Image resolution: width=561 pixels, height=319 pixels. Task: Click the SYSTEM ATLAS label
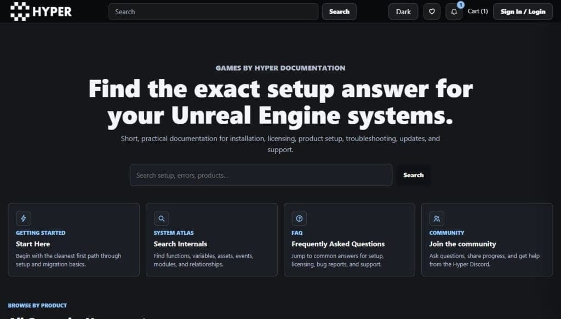tap(174, 233)
